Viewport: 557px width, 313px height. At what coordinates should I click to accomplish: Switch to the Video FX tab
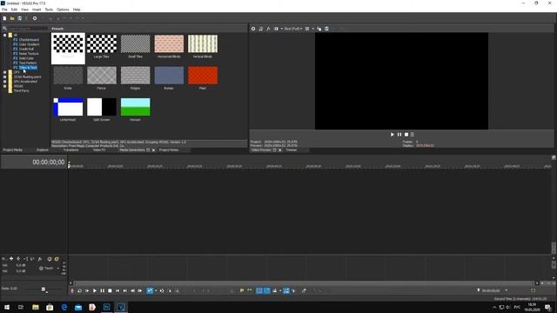99,150
